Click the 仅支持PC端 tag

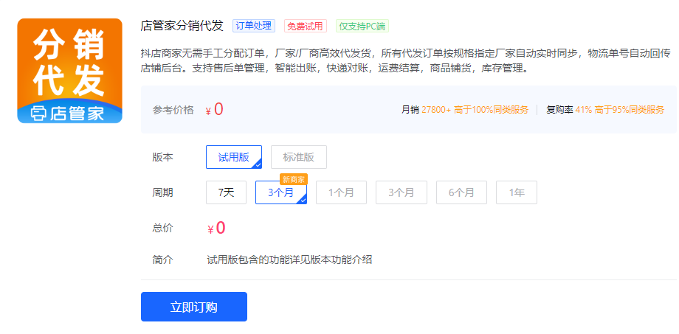pyautogui.click(x=362, y=27)
